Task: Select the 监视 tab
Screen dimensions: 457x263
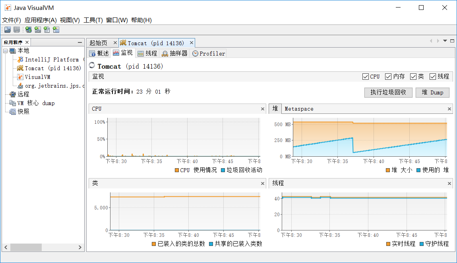Action: tap(123, 53)
